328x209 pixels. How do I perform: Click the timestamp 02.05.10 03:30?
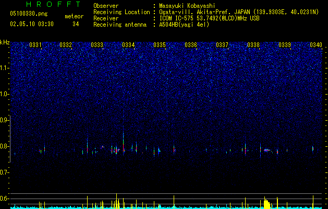coord(32,24)
